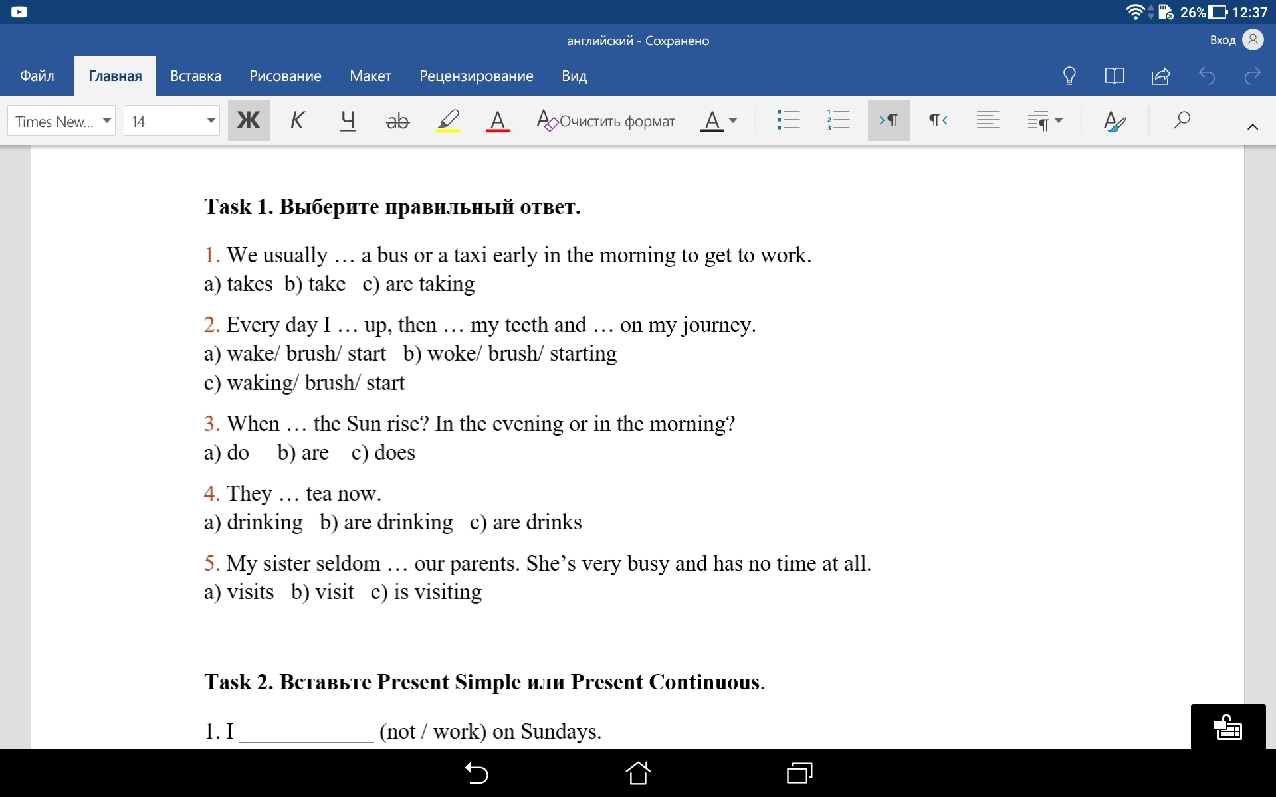The width and height of the screenshot is (1276, 797).
Task: Apply red font color
Action: click(x=497, y=120)
